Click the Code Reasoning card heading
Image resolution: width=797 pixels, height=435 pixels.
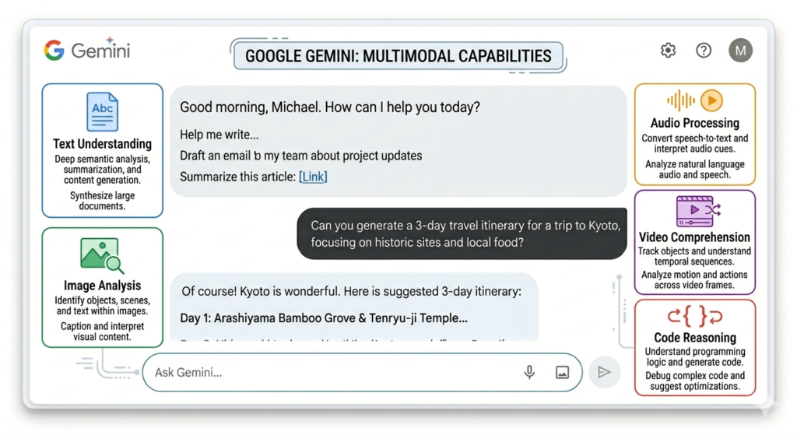pos(695,338)
